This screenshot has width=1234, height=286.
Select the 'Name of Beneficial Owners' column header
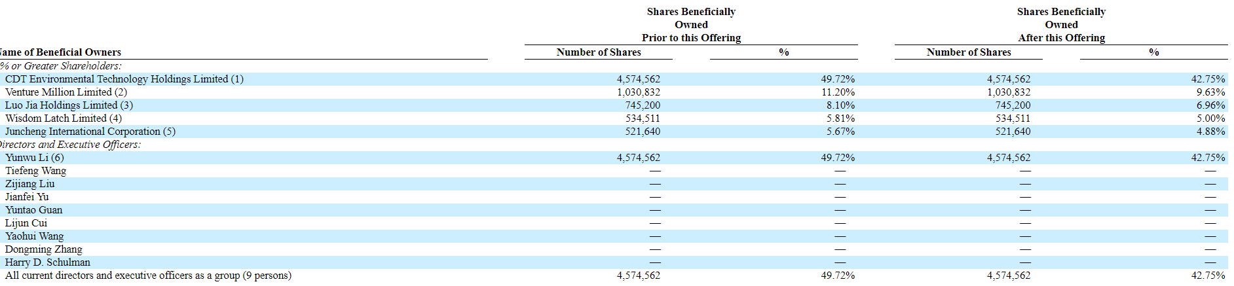pyautogui.click(x=60, y=52)
